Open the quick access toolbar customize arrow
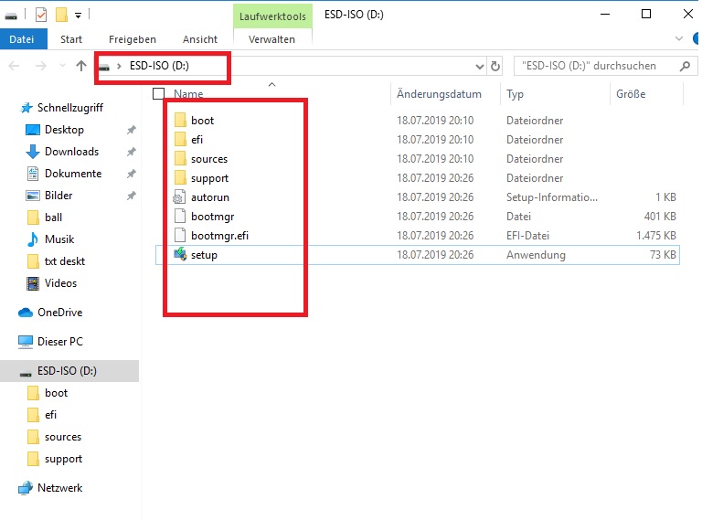The image size is (702, 520). tap(78, 16)
